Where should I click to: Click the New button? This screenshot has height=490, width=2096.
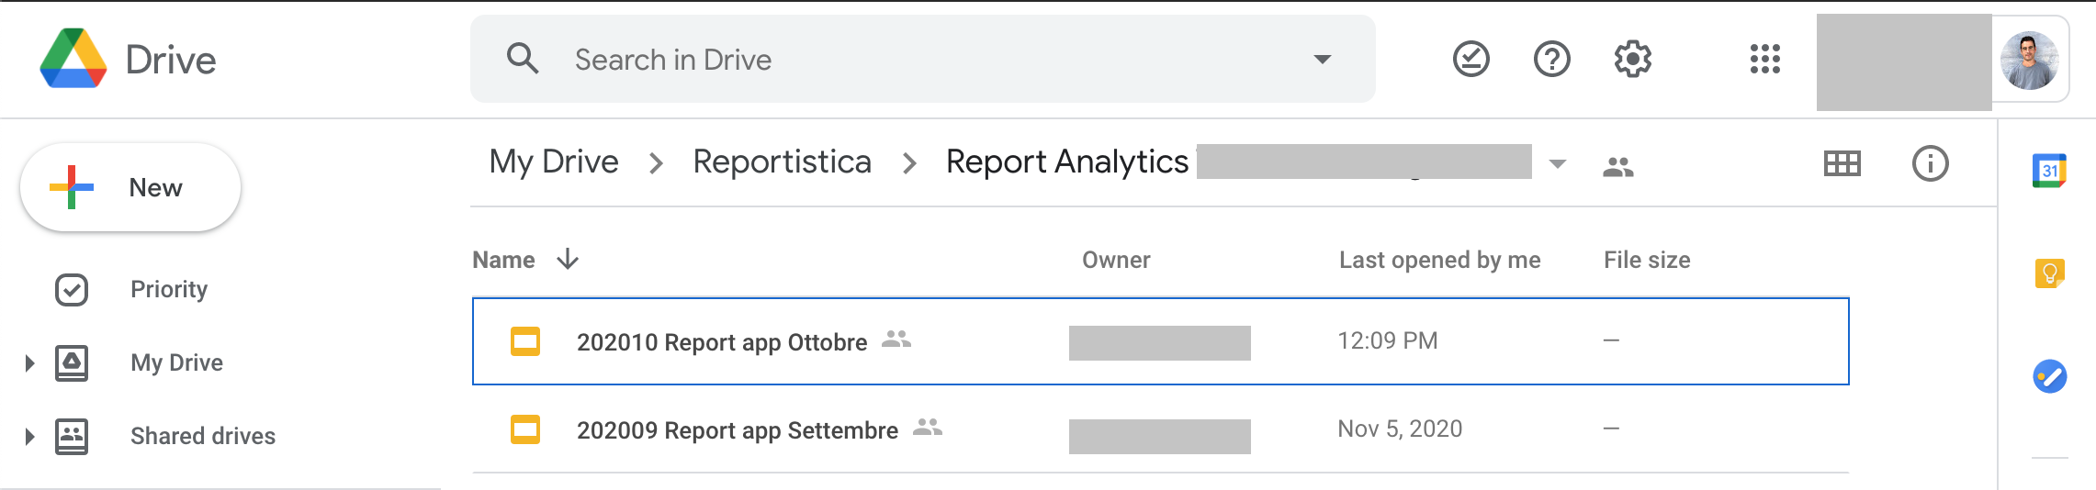[x=130, y=188]
